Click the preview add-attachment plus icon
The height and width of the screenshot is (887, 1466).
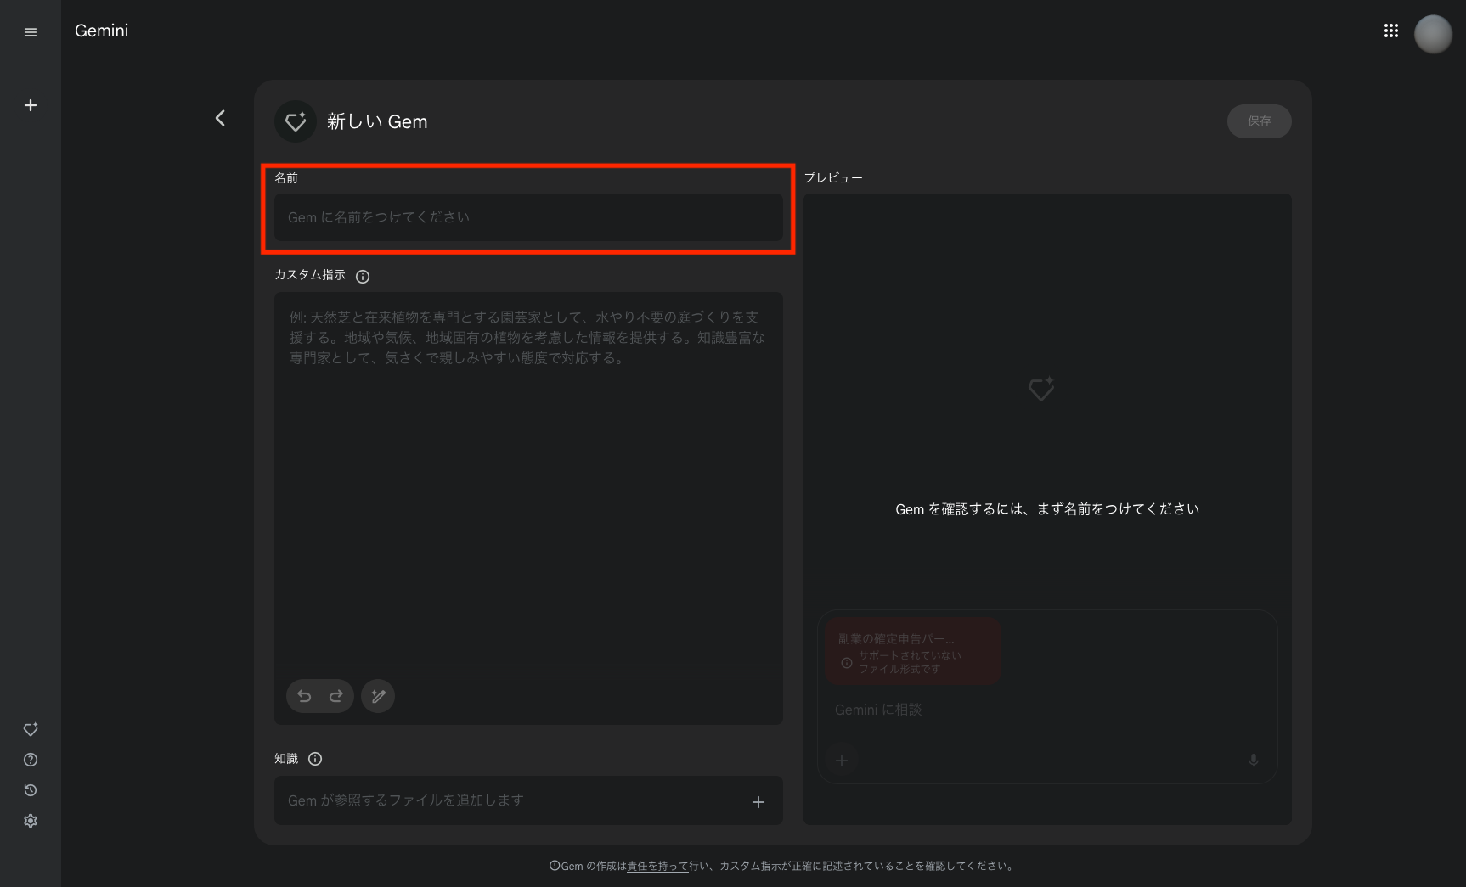click(x=842, y=761)
